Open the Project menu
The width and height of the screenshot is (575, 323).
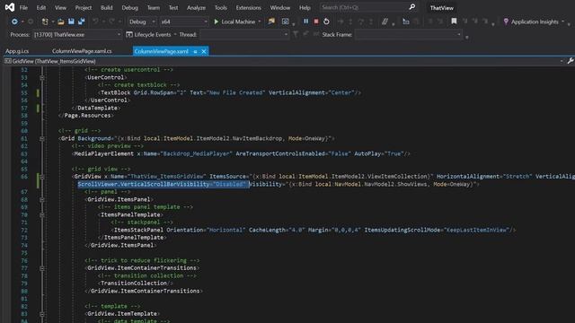pyautogui.click(x=84, y=7)
